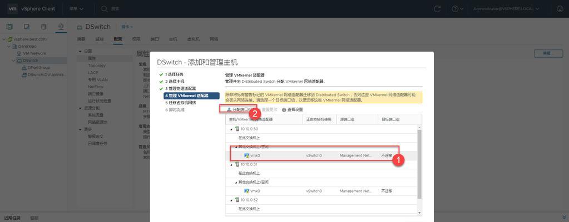Click the 搜索 search field
The height and width of the screenshot is (222, 569).
click(115, 9)
